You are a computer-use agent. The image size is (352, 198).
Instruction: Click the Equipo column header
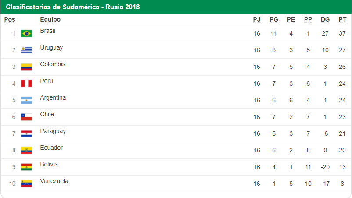pos(50,19)
